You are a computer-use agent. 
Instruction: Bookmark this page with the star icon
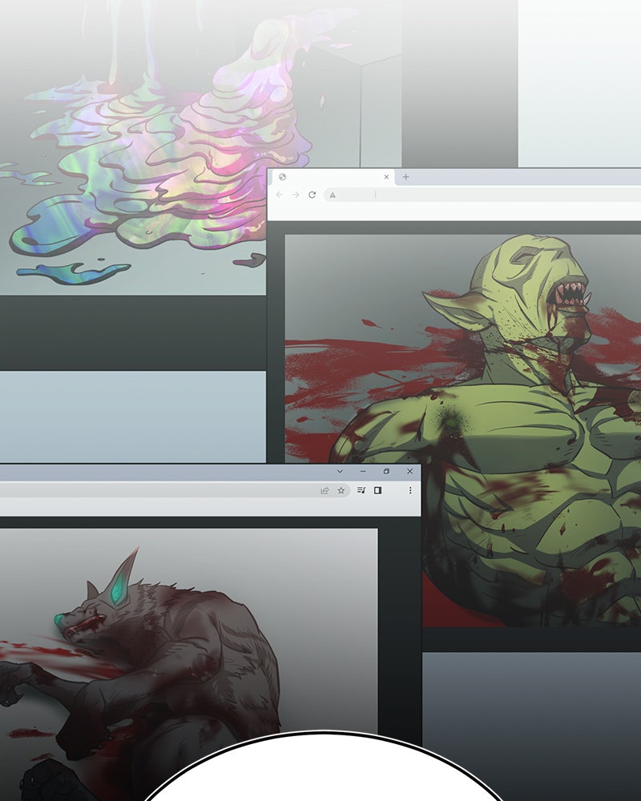341,490
